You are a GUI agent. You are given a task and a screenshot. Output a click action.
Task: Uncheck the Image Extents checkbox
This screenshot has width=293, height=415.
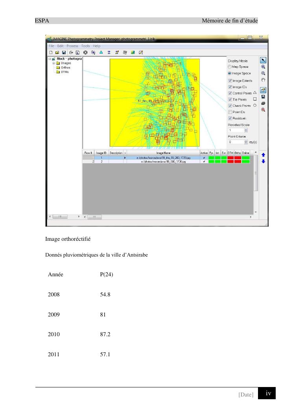click(230, 81)
